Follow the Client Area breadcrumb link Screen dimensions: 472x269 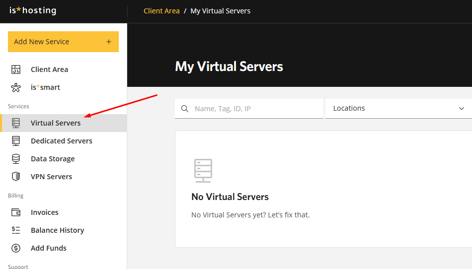[161, 11]
